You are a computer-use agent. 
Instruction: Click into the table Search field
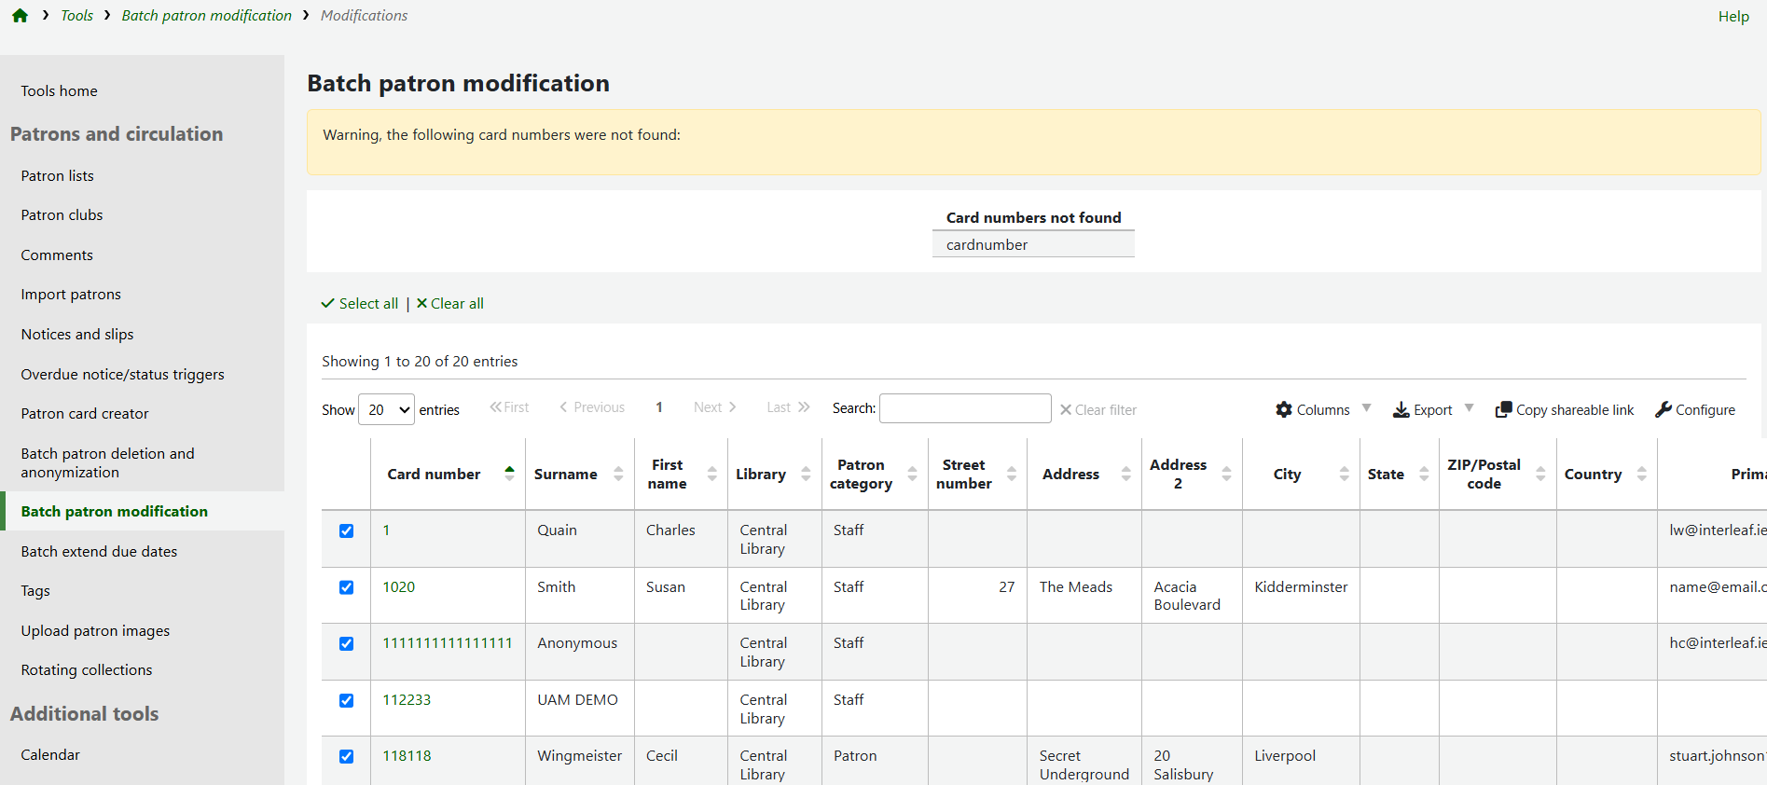coord(965,408)
